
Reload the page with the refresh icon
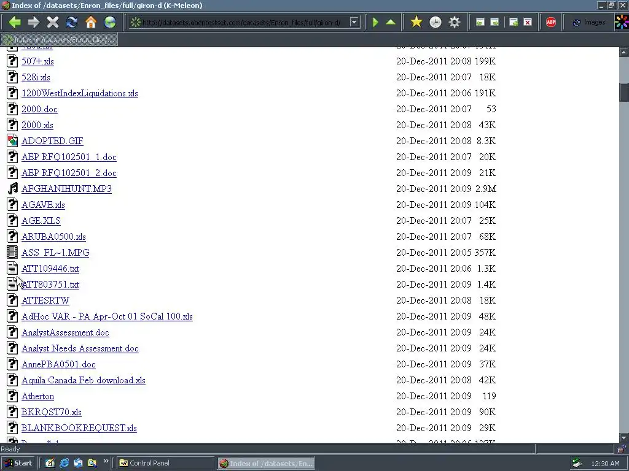pos(72,22)
